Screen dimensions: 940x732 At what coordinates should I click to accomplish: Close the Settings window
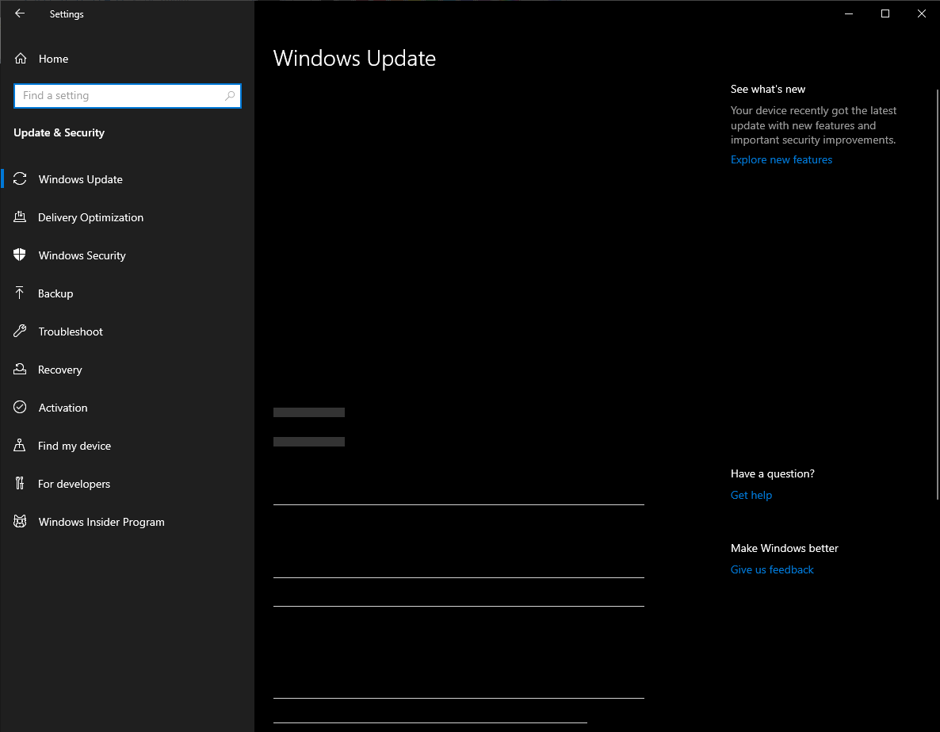coord(922,13)
